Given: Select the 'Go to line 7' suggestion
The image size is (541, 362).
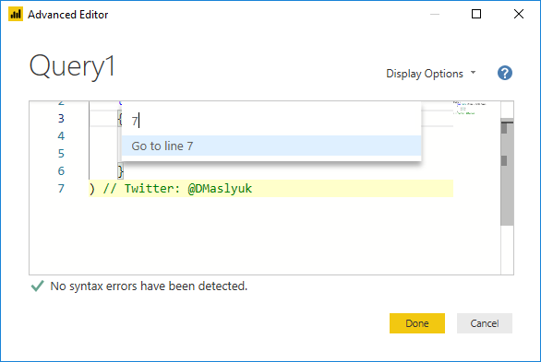Looking at the screenshot, I should click(x=271, y=146).
